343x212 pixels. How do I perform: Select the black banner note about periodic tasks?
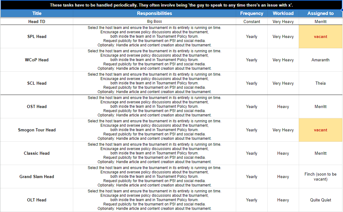171,5
